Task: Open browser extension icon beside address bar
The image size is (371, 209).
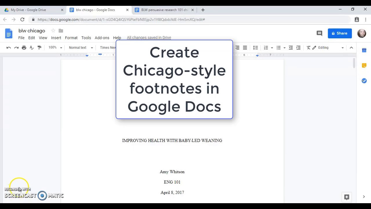Action: click(x=357, y=19)
